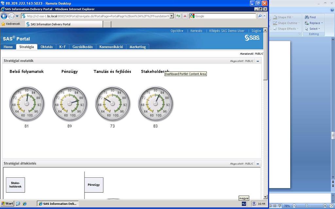Open the recent pages dropdown beside Forward
The height and width of the screenshot is (209, 335).
tap(17, 16)
